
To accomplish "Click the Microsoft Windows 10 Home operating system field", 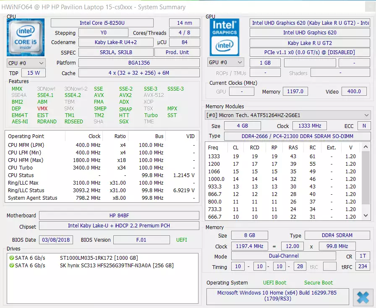I will coord(277,296).
